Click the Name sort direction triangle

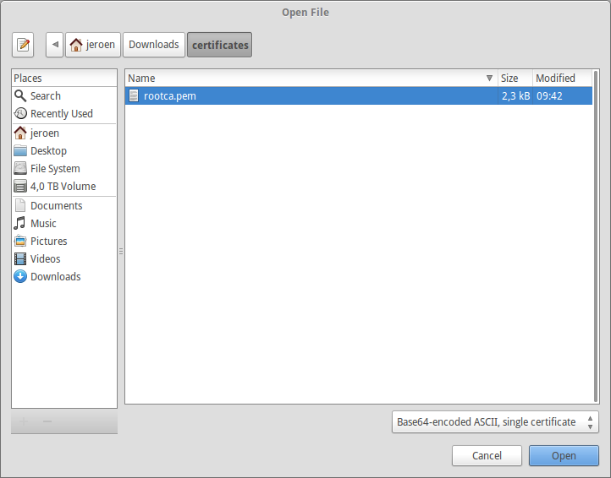click(x=489, y=79)
